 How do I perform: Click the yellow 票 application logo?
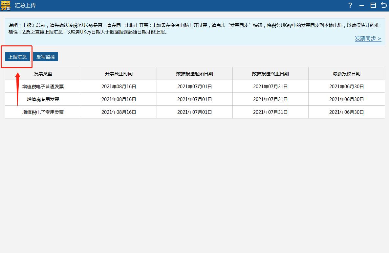[6, 6]
